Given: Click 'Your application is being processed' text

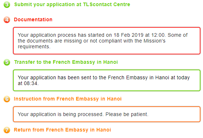Looking at the screenshot, I should [61, 115].
